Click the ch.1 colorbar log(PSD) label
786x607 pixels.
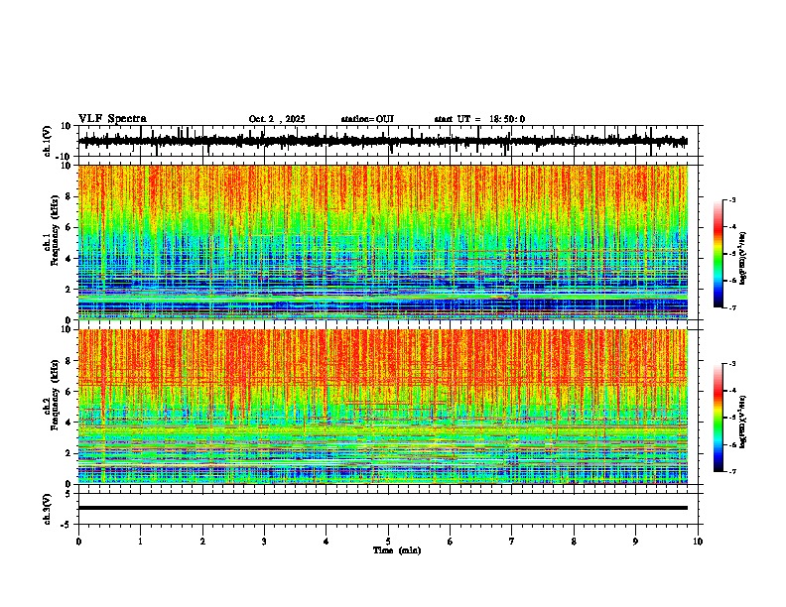pyautogui.click(x=742, y=259)
